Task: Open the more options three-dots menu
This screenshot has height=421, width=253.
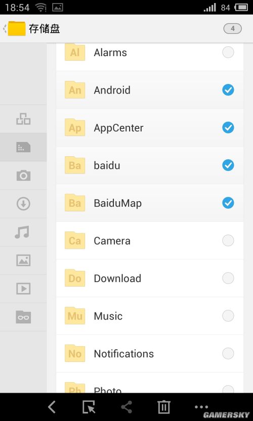Action: pyautogui.click(x=201, y=407)
